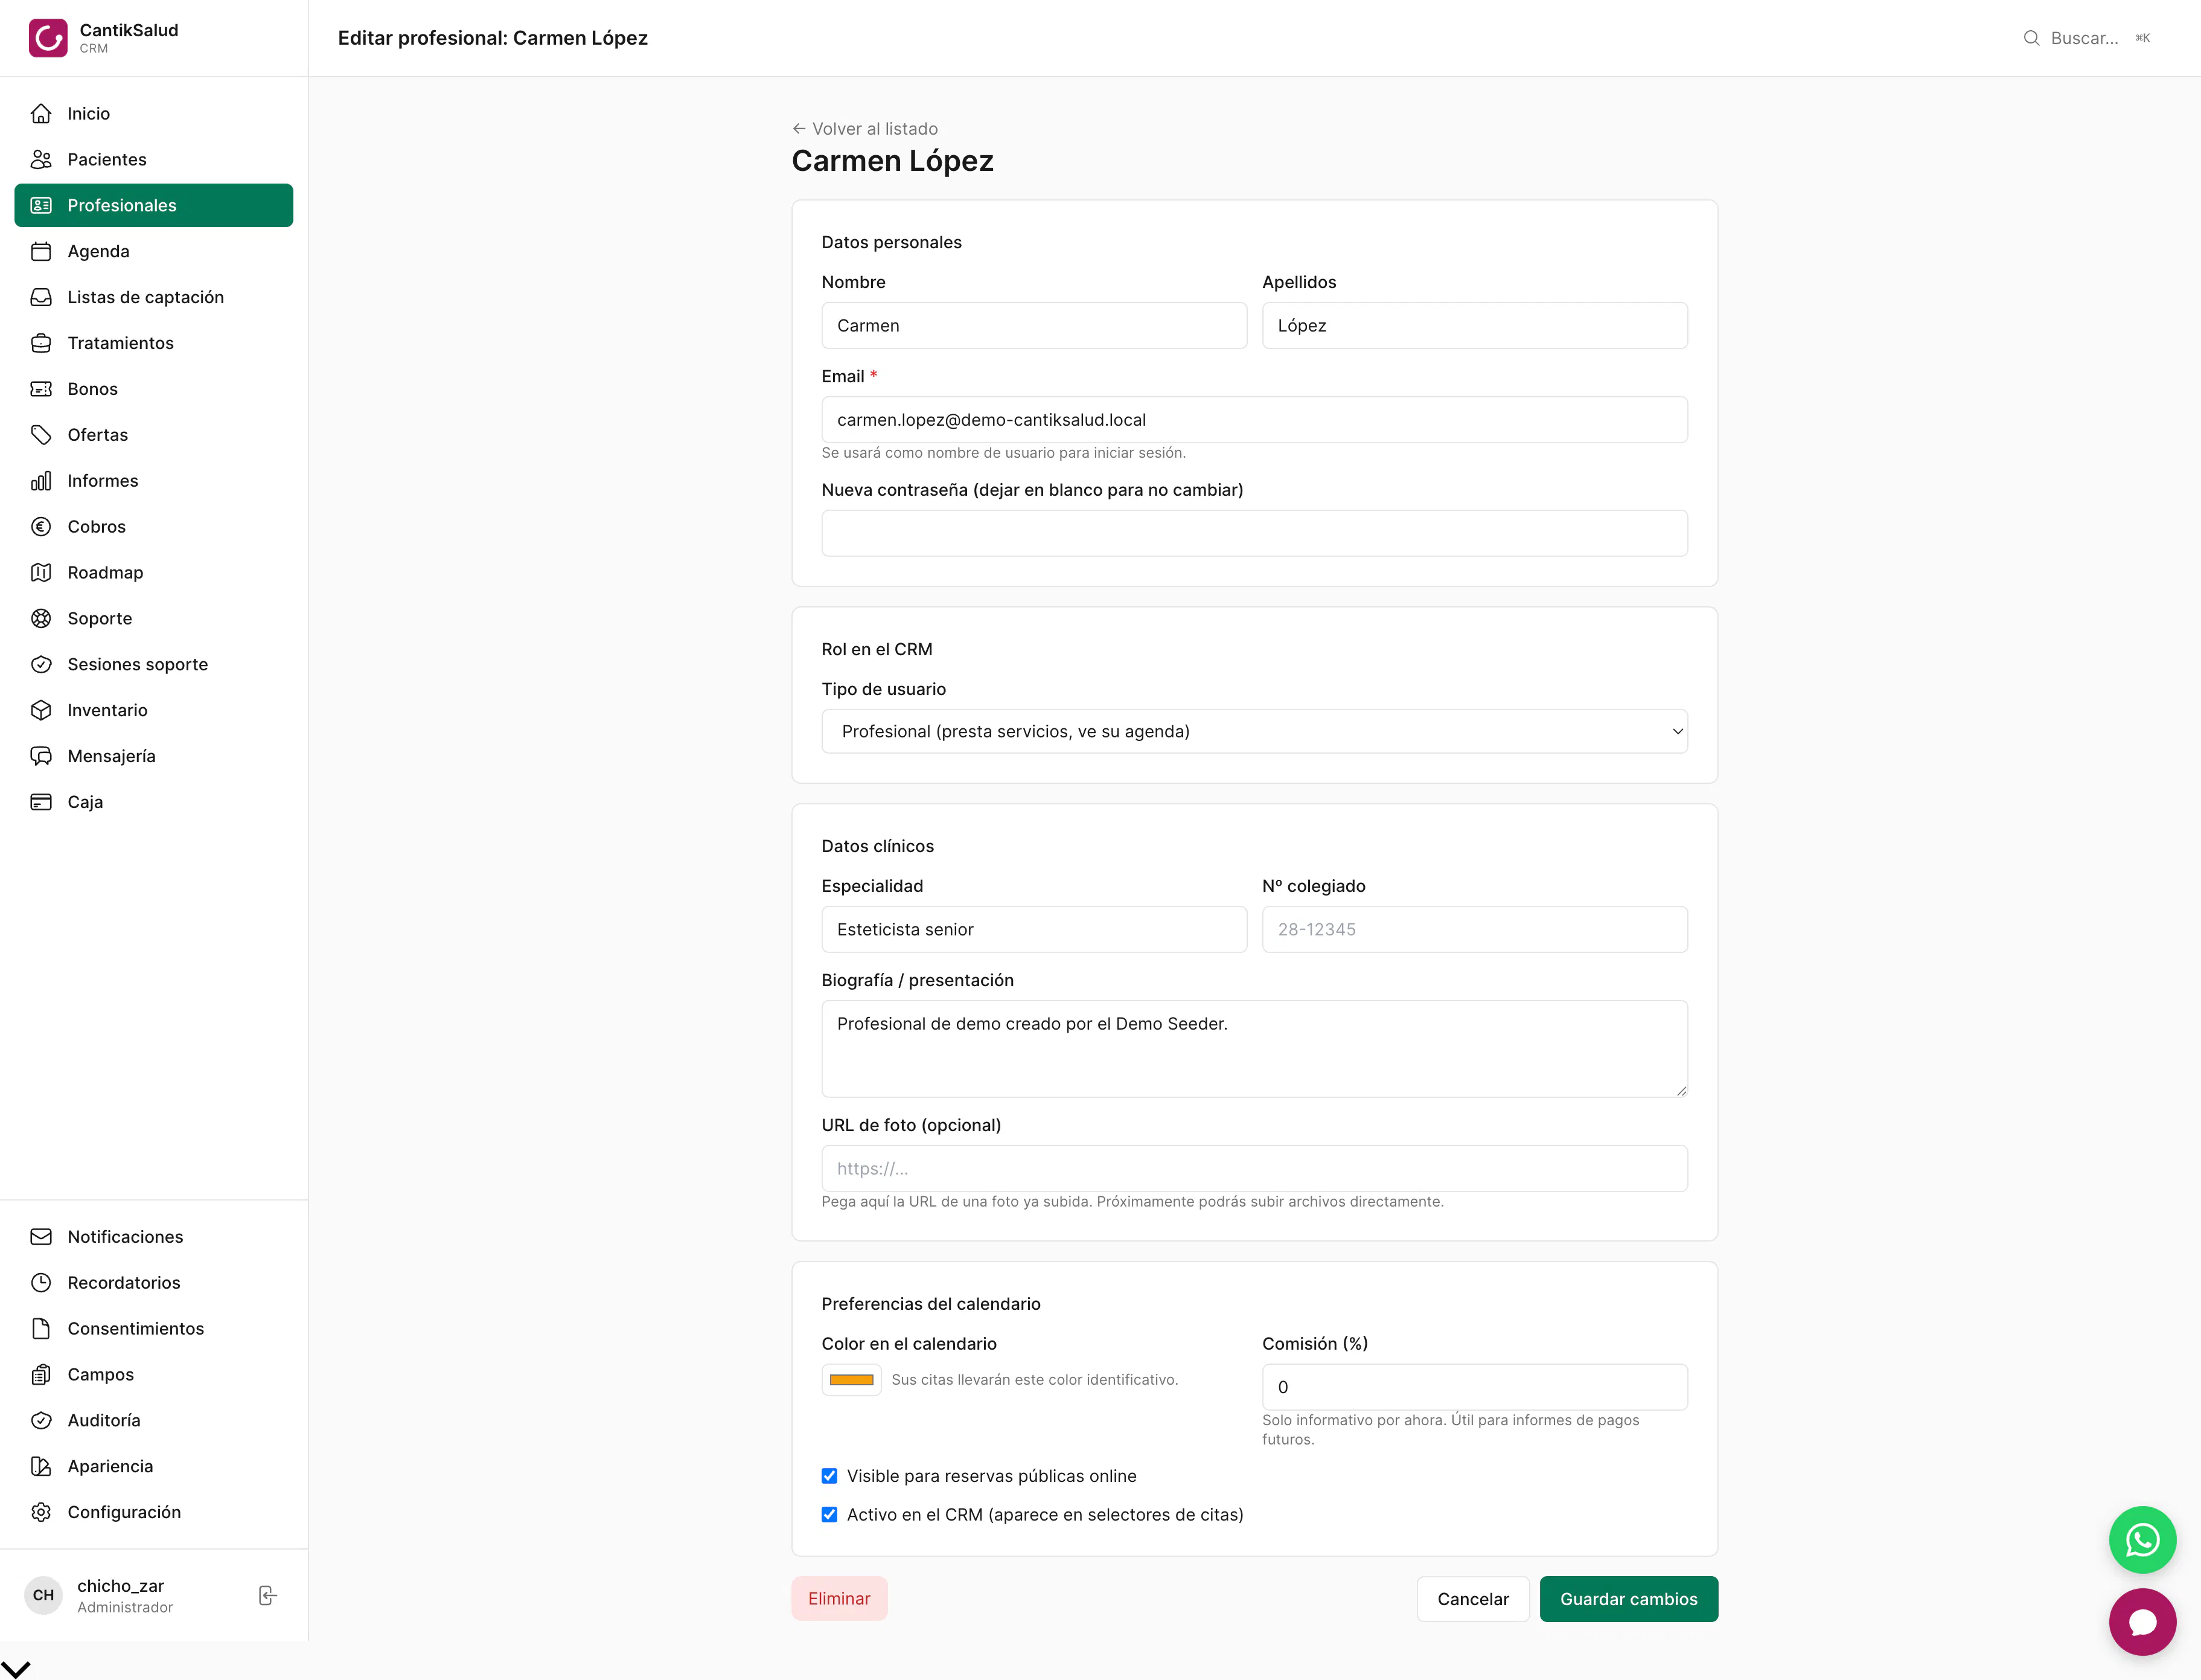Click the Eliminar button
Screen dimensions: 2201x1680
point(839,1598)
